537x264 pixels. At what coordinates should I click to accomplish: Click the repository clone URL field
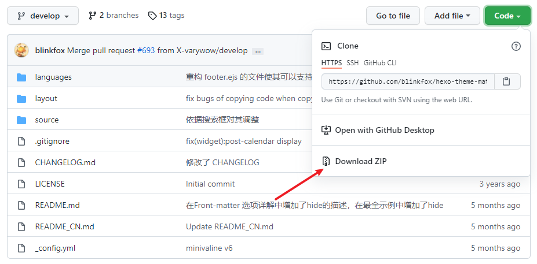pos(408,81)
